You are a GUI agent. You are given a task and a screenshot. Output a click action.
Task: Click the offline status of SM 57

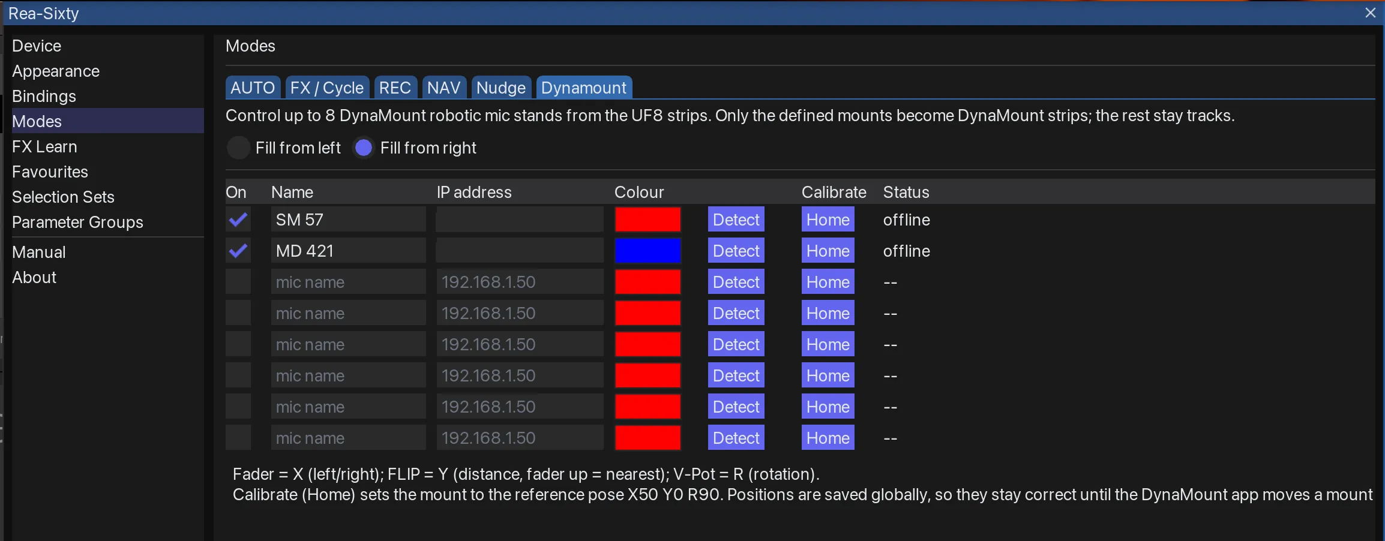tap(907, 220)
